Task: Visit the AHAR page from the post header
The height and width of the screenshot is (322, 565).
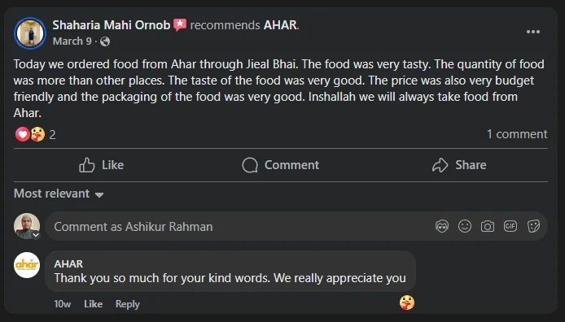Action: [x=281, y=25]
